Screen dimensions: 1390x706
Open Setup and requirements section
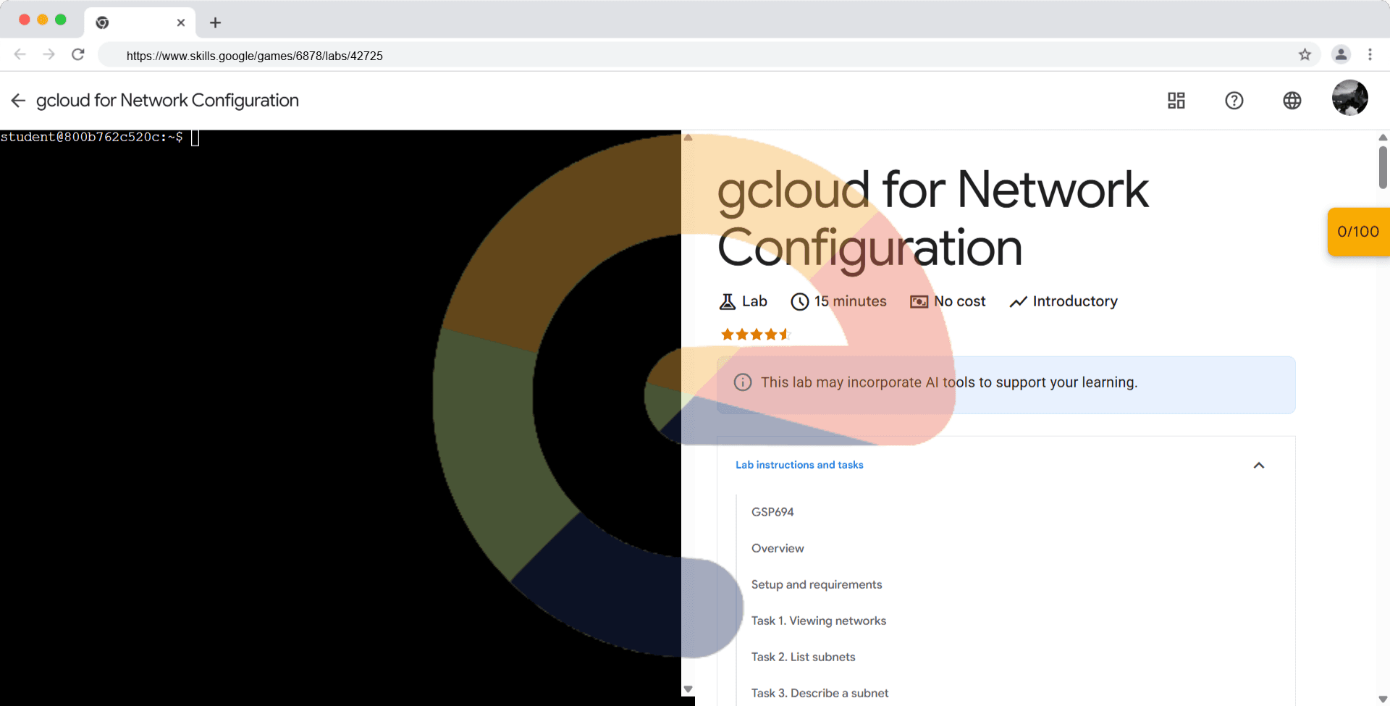click(816, 584)
